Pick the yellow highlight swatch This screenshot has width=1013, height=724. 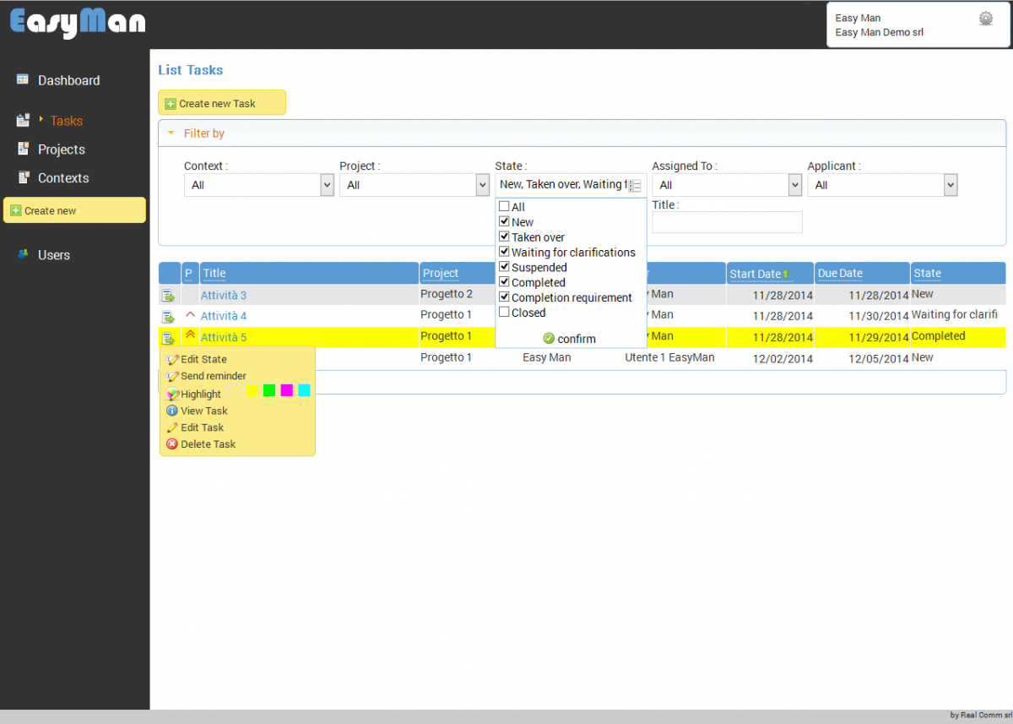(x=252, y=389)
